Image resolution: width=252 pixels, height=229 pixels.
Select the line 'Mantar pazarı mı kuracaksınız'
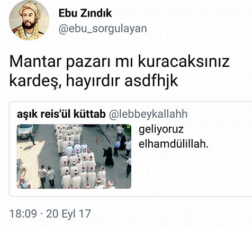click(120, 62)
